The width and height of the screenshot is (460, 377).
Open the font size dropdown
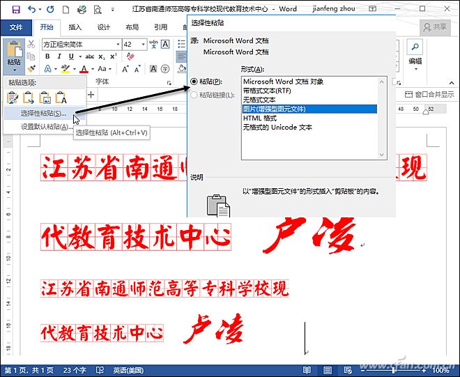[144, 45]
